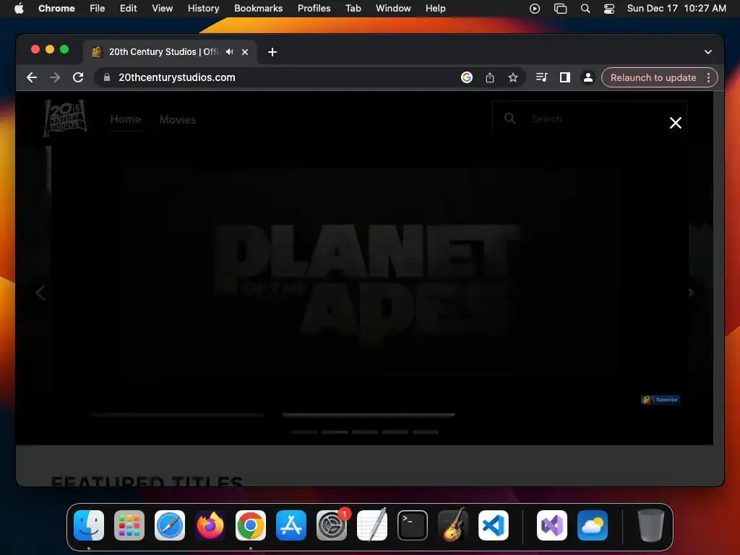Screen dimensions: 740x555
Task: Open the Weather app from the Dock
Action: pyautogui.click(x=593, y=525)
